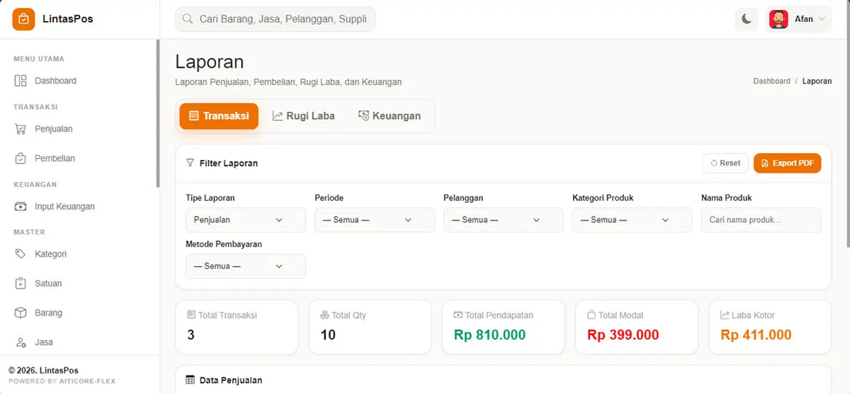The height and width of the screenshot is (394, 850).
Task: Open the Satuan menu icon
Action: (x=21, y=283)
